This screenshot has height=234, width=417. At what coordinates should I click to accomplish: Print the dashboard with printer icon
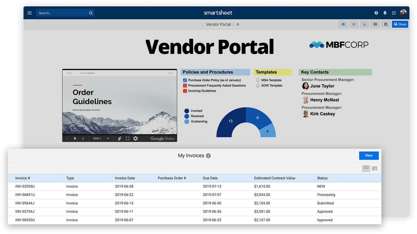(375, 24)
